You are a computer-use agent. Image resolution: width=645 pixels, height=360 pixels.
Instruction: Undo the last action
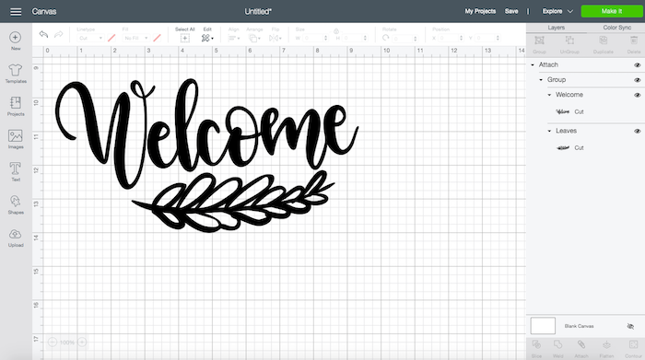[x=43, y=34]
